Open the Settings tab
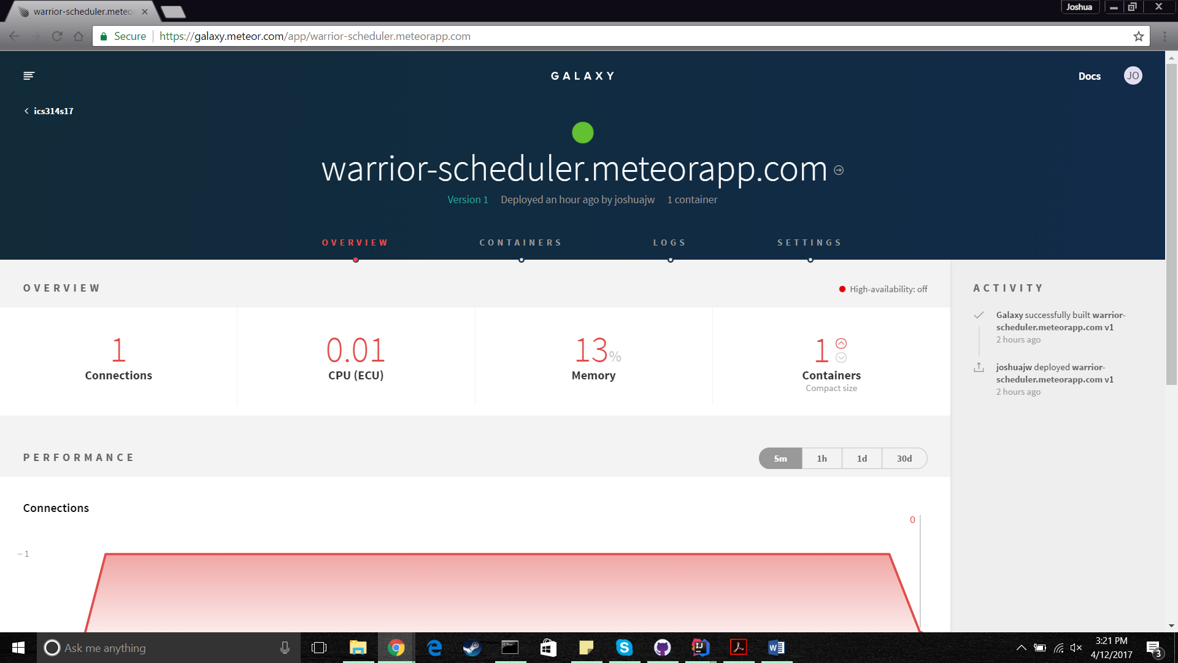 [810, 242]
